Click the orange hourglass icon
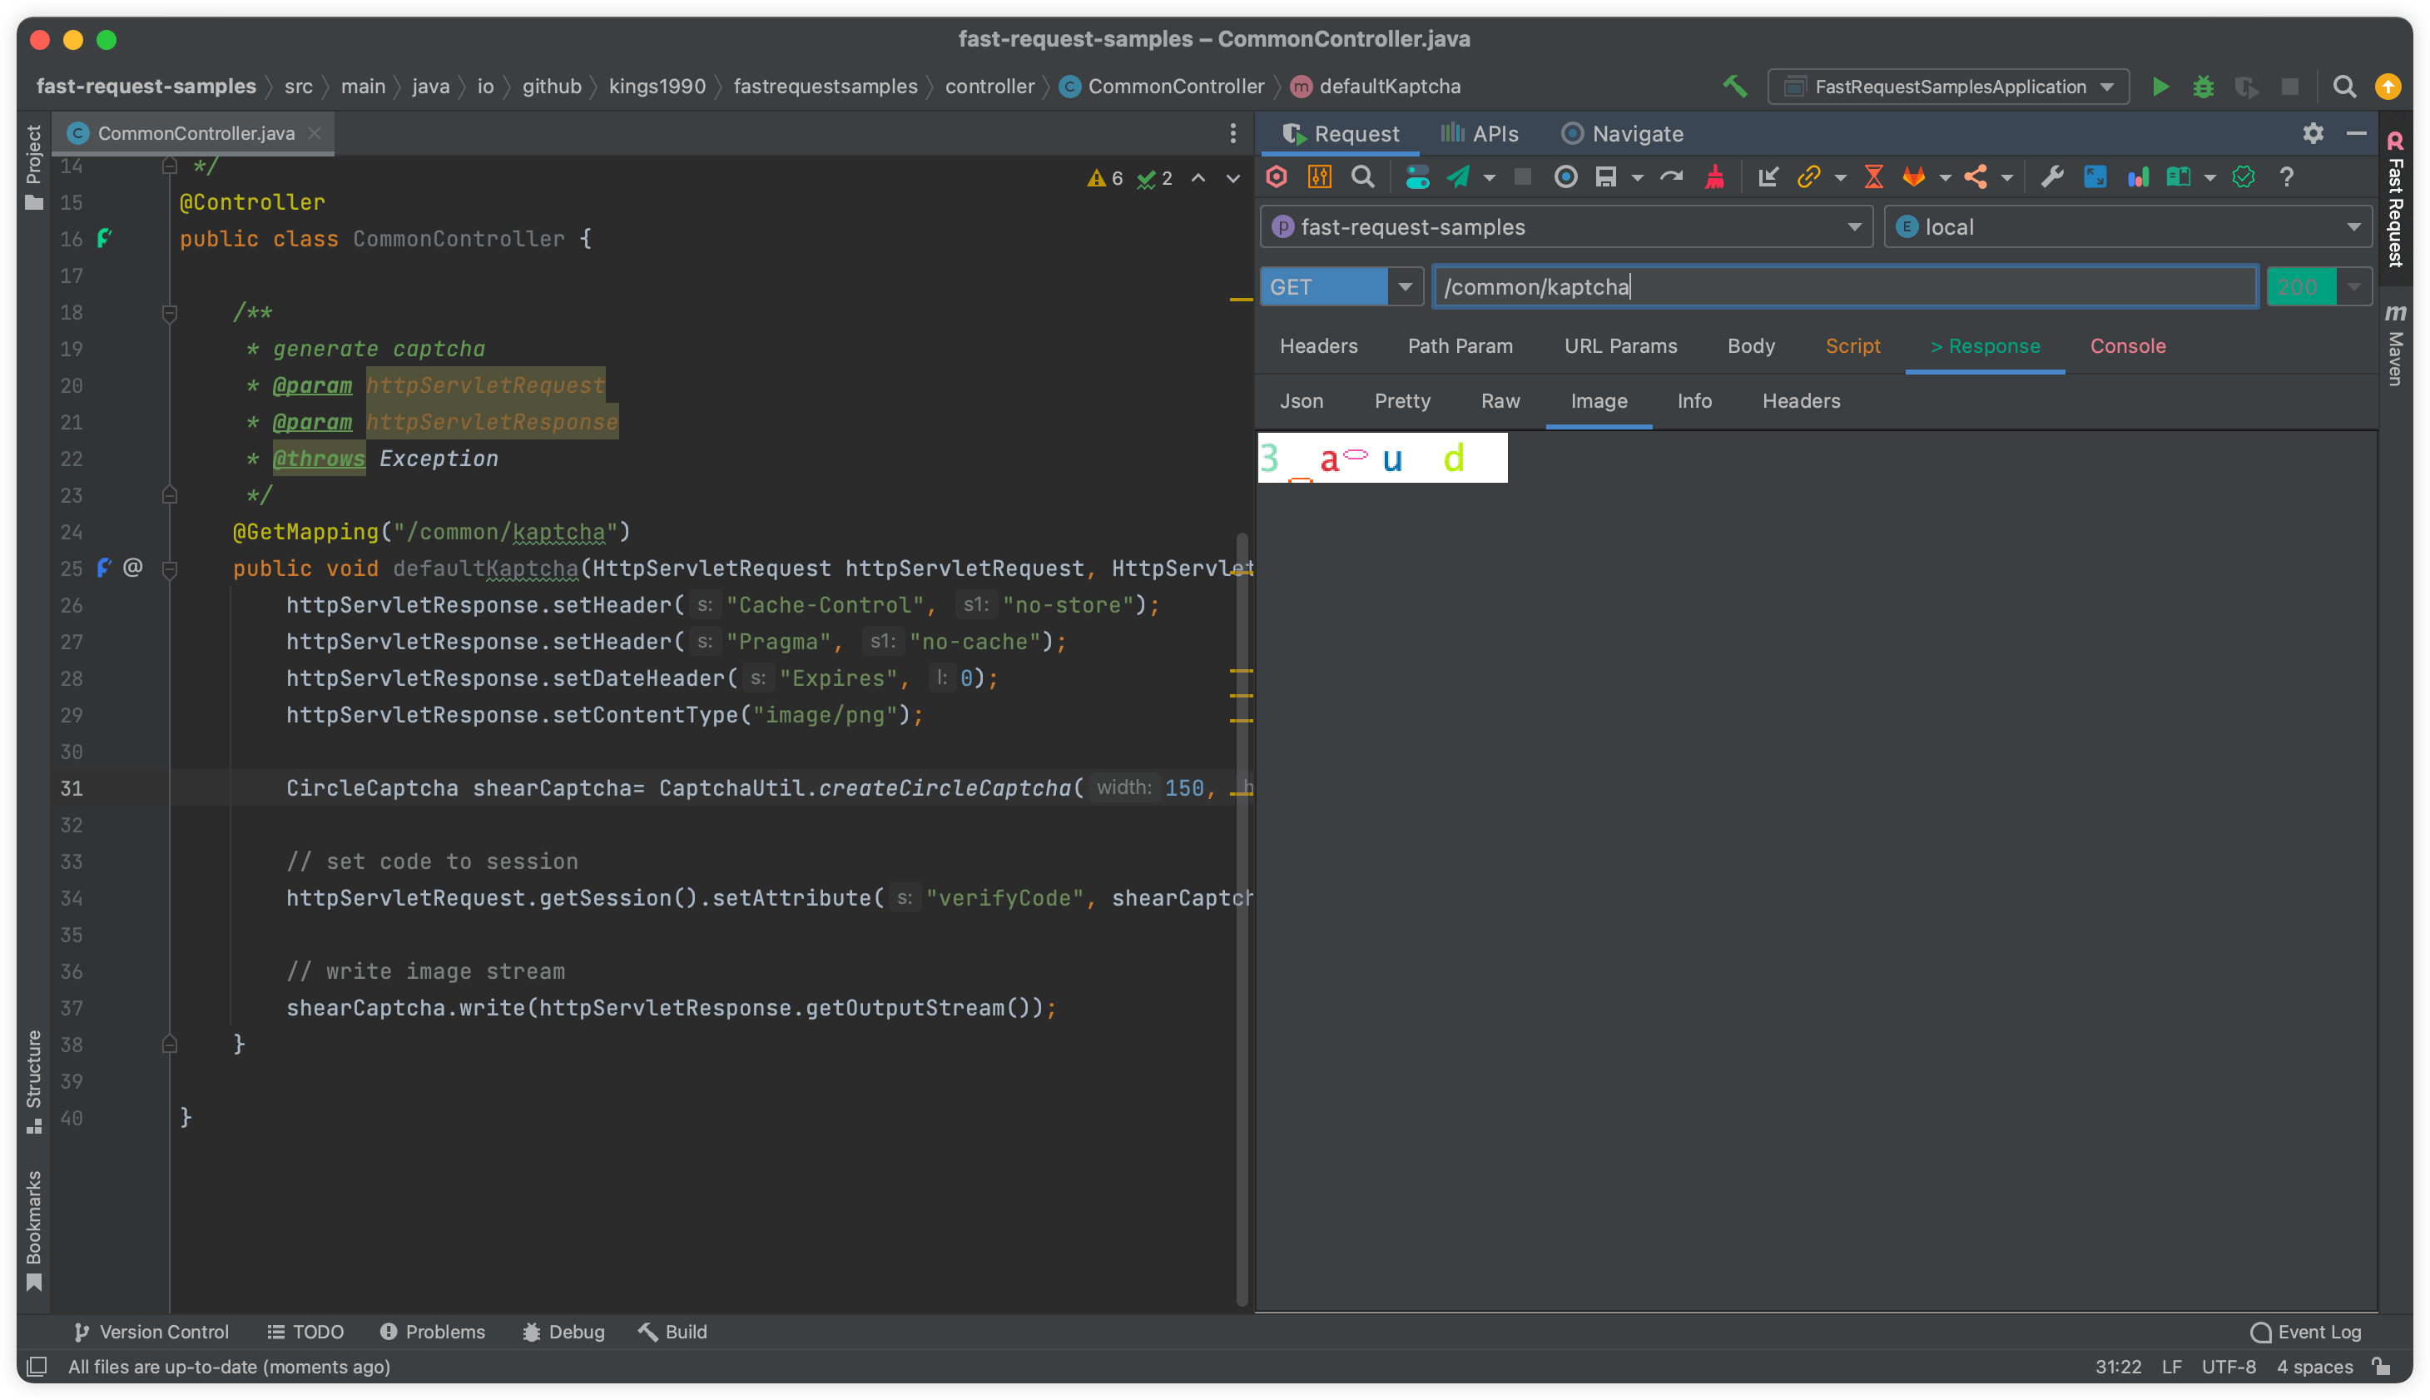This screenshot has height=1400, width=2430. 1873,177
